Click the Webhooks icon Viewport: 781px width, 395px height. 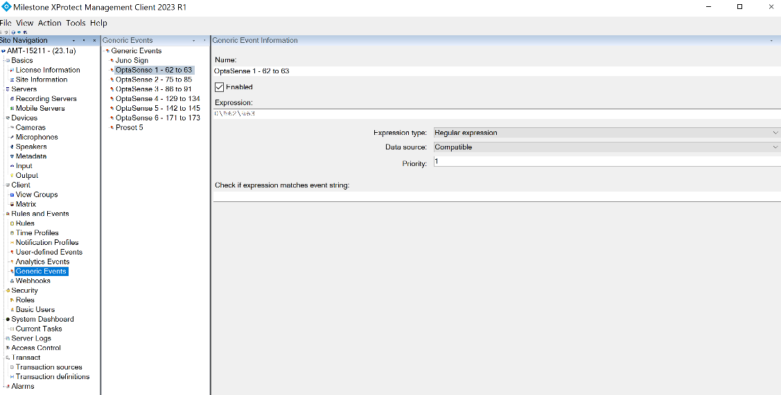tap(12, 281)
